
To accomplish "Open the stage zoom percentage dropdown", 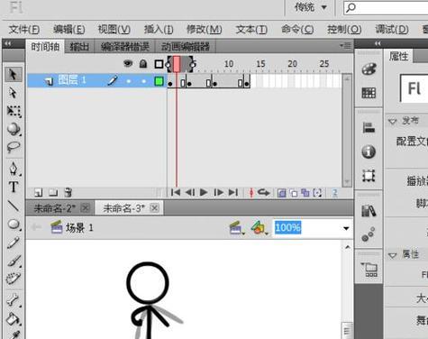I will coord(346,228).
